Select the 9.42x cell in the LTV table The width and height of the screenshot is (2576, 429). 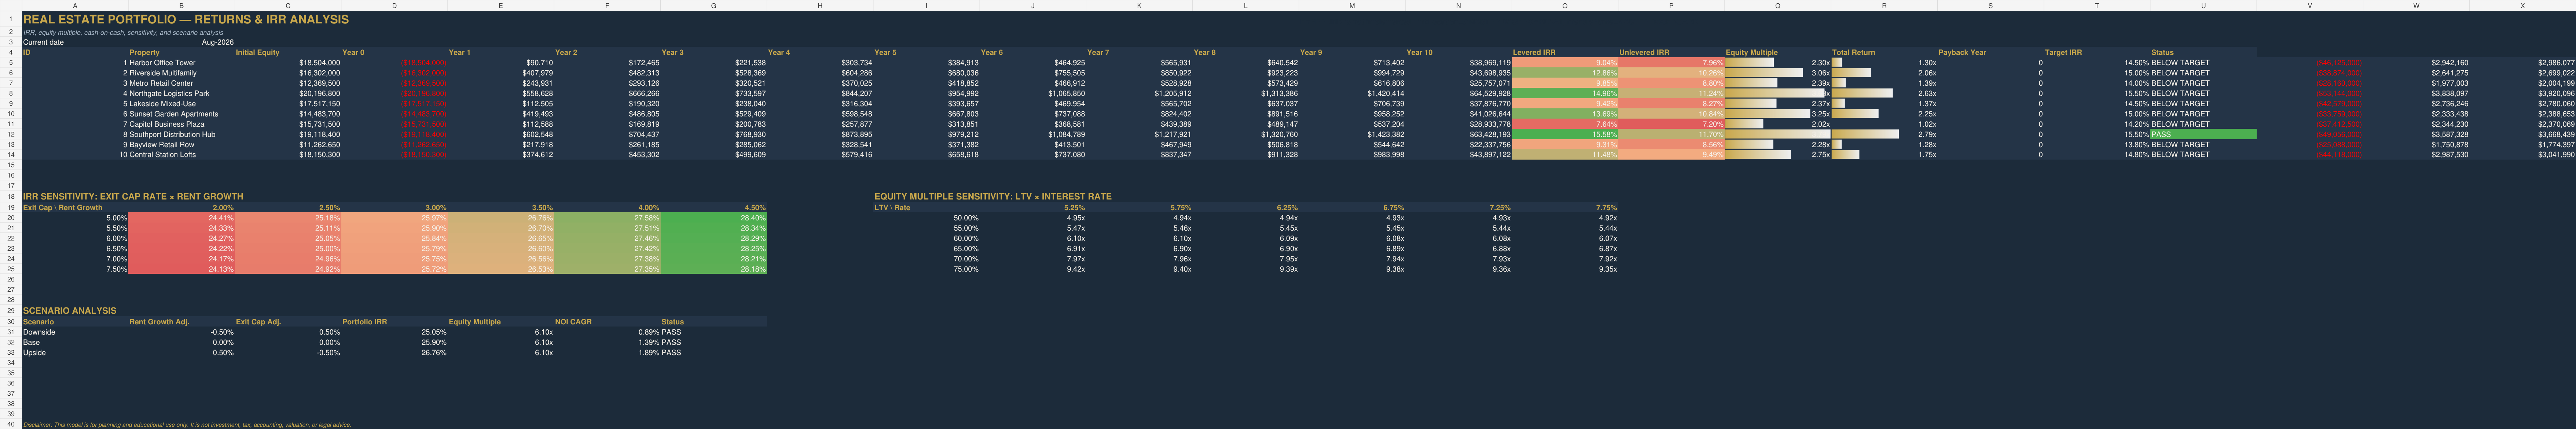(x=1033, y=269)
